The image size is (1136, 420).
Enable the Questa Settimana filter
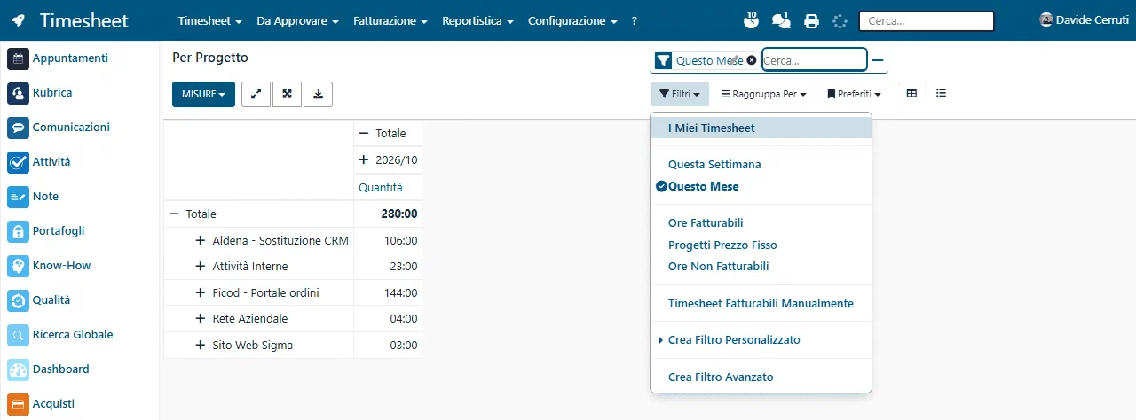(x=714, y=165)
